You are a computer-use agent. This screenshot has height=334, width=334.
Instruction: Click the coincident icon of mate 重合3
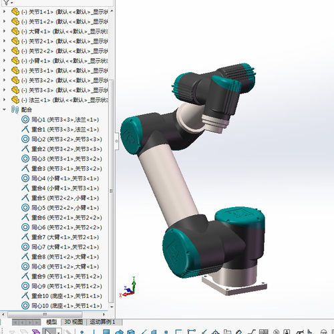click(x=25, y=168)
